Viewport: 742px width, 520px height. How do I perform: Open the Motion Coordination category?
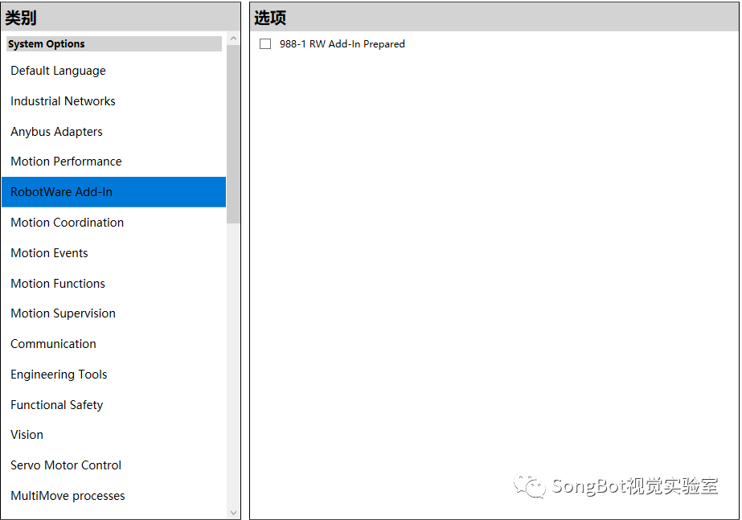114,223
